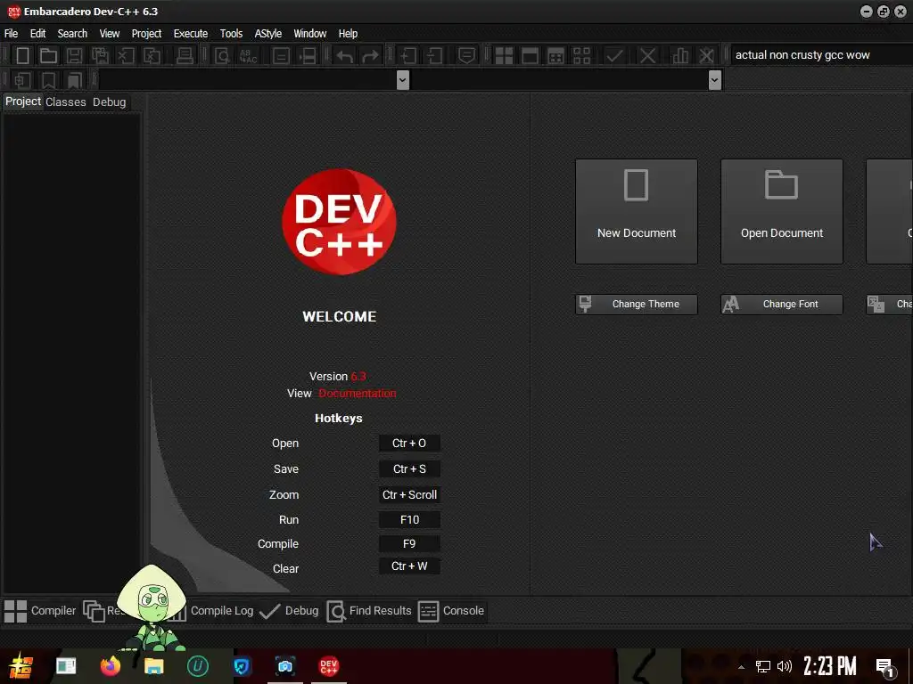Click the Save All toolbar icon

pos(100,56)
